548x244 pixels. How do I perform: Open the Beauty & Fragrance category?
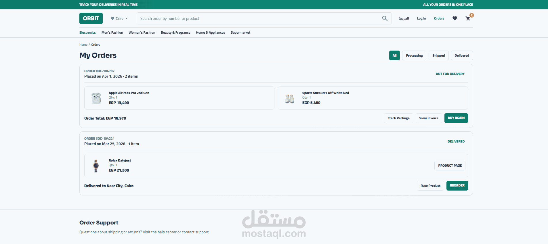coord(175,32)
